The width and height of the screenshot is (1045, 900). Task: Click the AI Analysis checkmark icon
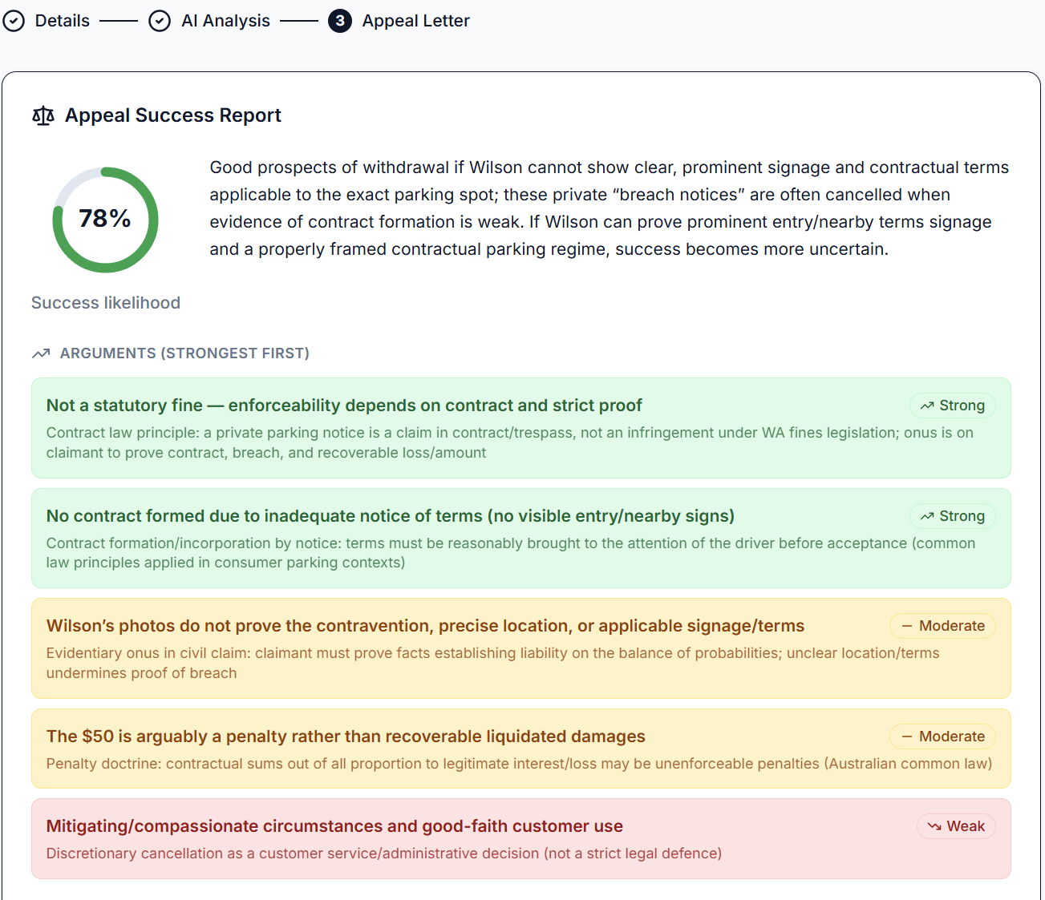[x=160, y=21]
